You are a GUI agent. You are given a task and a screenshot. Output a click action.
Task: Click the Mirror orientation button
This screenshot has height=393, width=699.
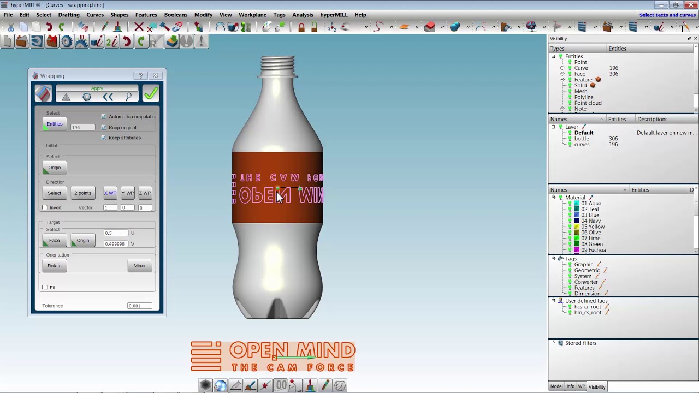[140, 266]
